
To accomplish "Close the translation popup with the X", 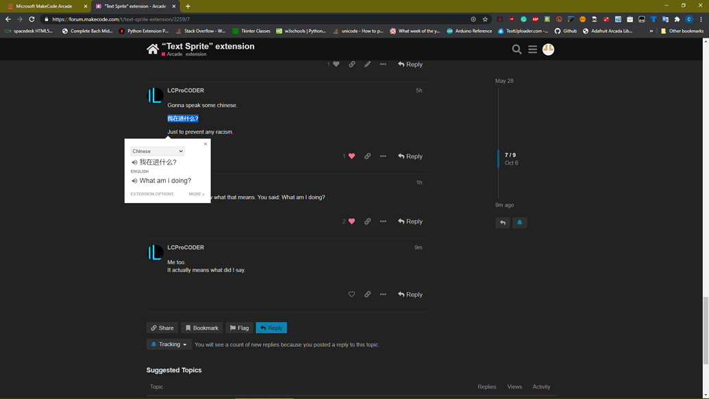I will click(205, 144).
